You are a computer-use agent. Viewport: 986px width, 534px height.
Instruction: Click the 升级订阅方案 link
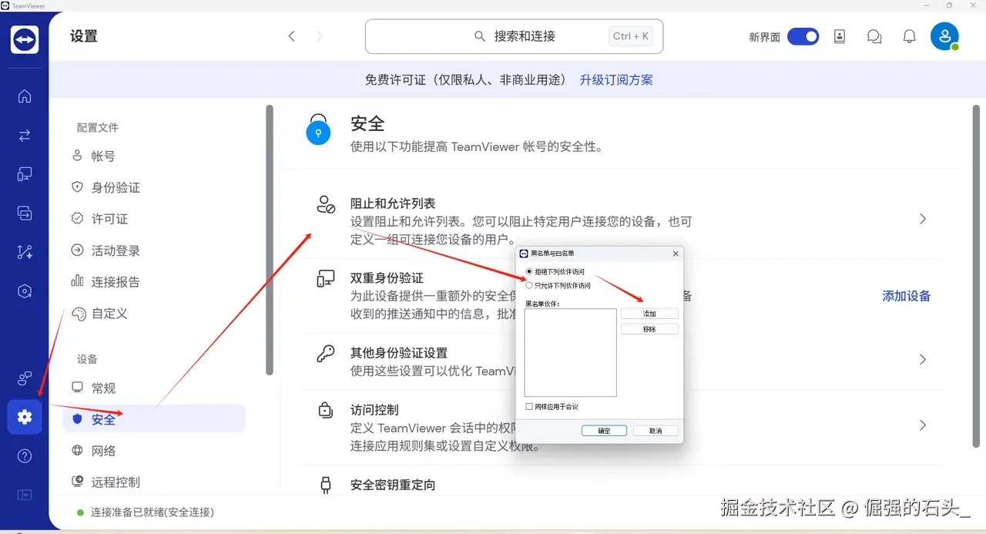pyautogui.click(x=616, y=80)
